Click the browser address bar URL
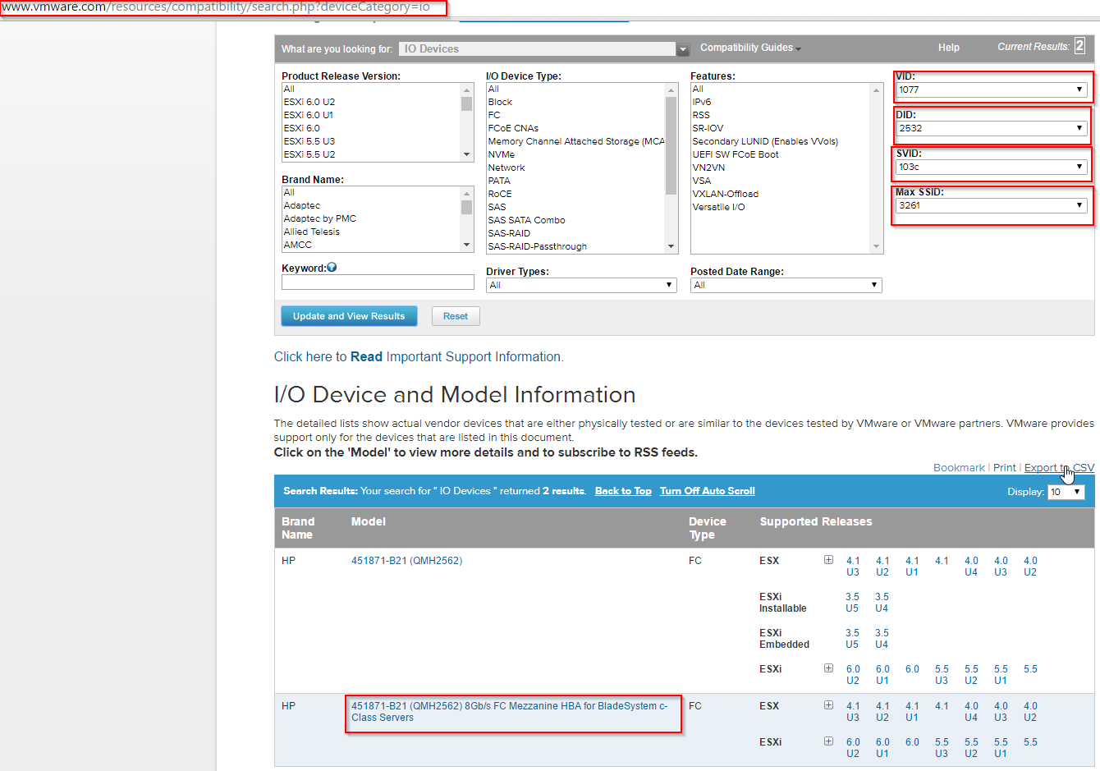Viewport: 1100px width, 771px height. pyautogui.click(x=215, y=7)
